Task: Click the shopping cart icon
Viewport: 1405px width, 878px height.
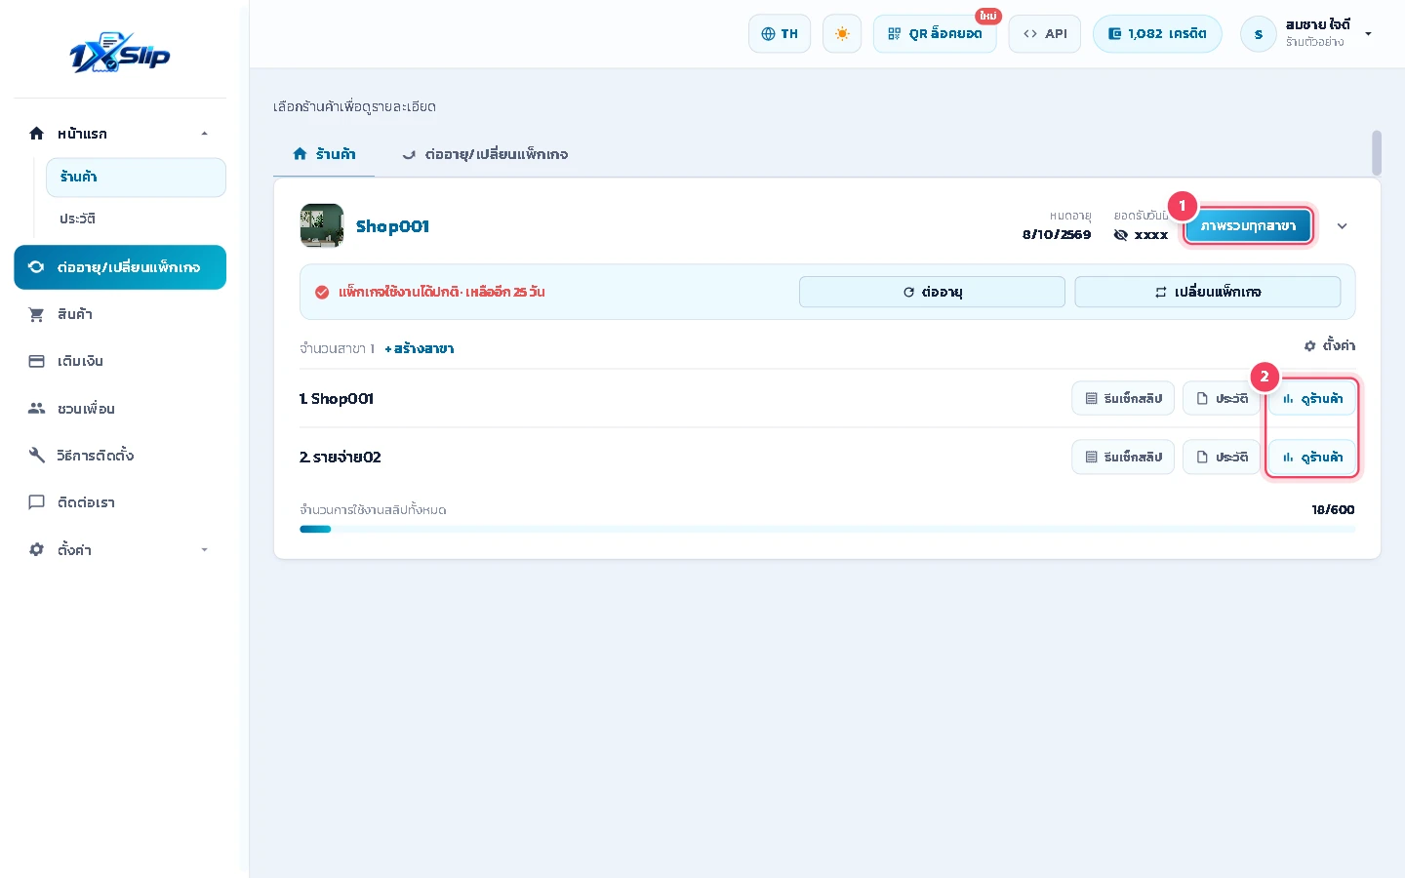Action: (37, 314)
